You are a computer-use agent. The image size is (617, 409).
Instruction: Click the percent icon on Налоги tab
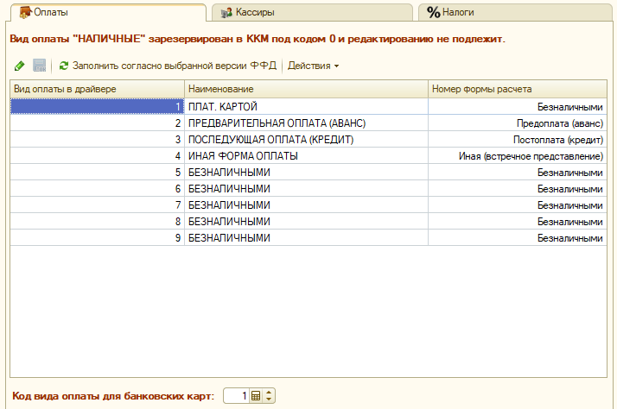[433, 13]
